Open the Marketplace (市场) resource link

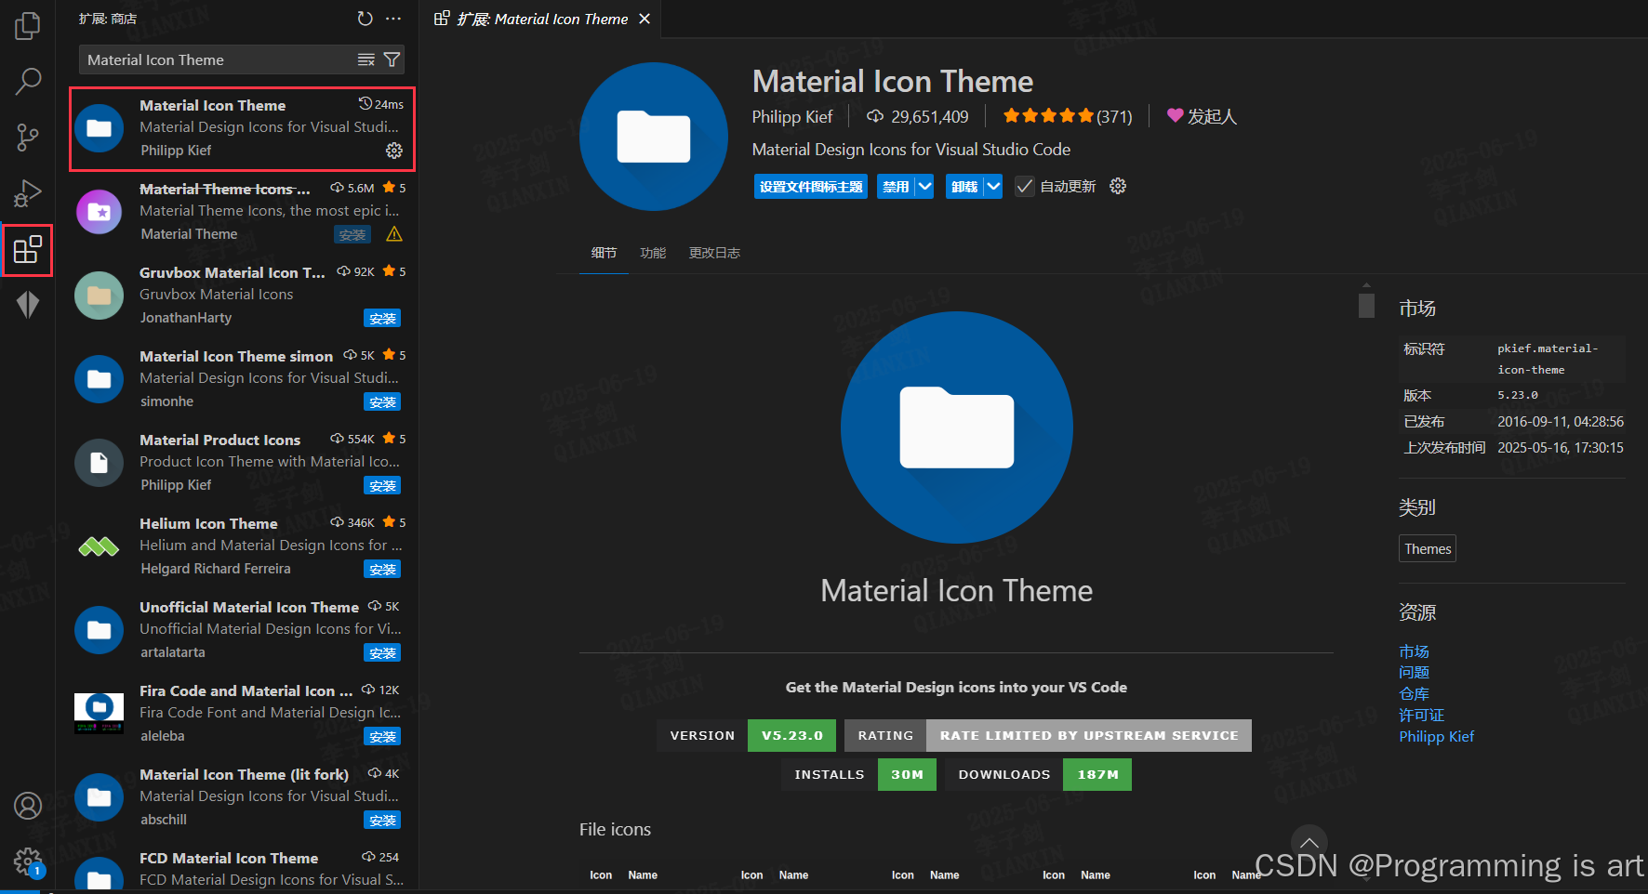coord(1414,651)
